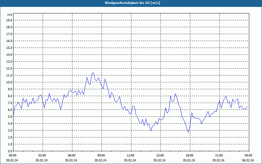The width and height of the screenshot is (262, 164).
Task: Pick the '12:00' time label
Action: (x=131, y=155)
